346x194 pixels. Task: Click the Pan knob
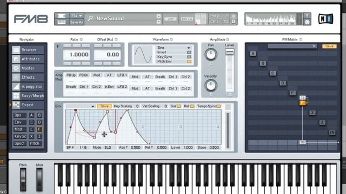coord(211,54)
